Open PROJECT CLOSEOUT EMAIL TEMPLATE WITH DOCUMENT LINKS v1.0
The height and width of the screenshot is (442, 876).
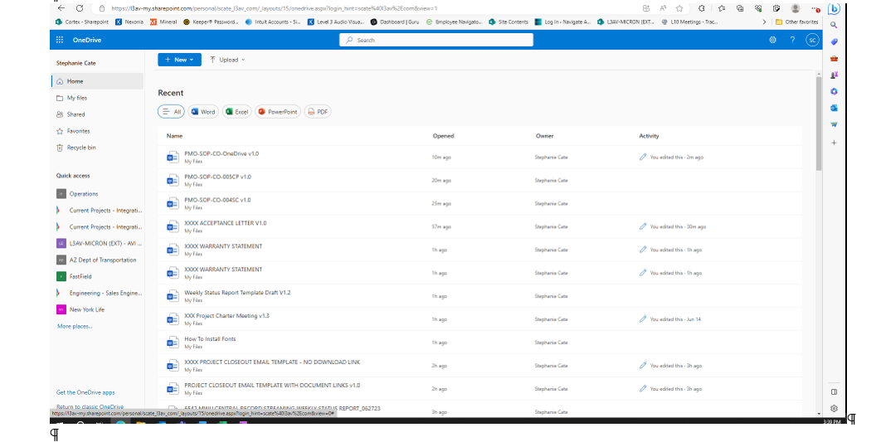pos(272,386)
